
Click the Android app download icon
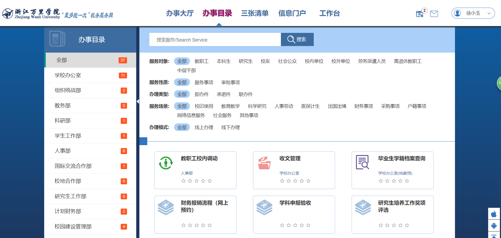coord(494,226)
